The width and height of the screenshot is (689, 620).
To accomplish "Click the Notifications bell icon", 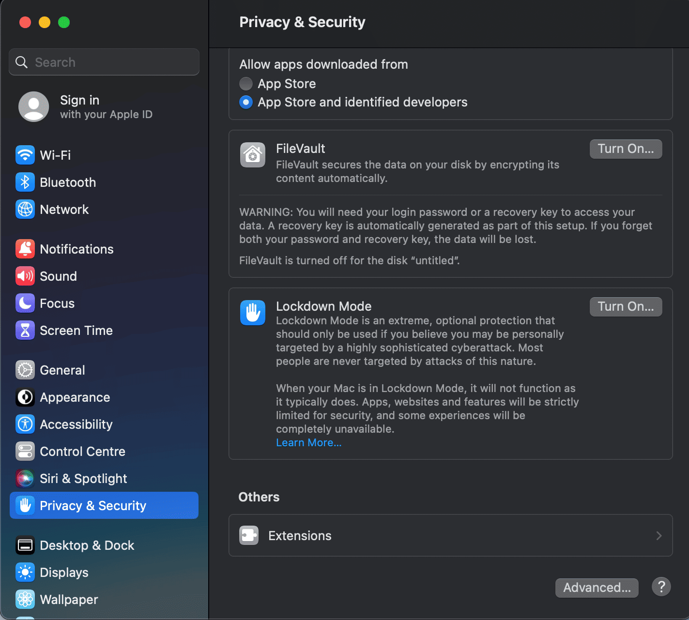I will tap(25, 249).
